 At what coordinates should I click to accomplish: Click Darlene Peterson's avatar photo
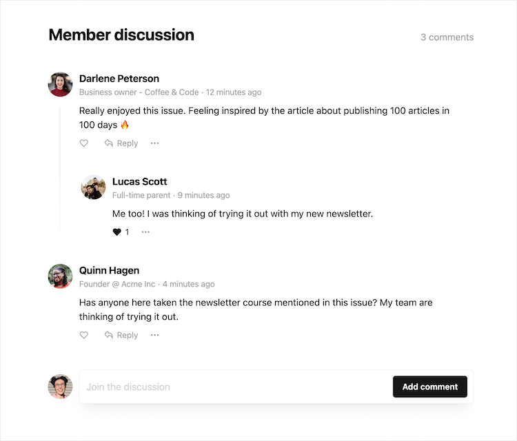(x=61, y=84)
